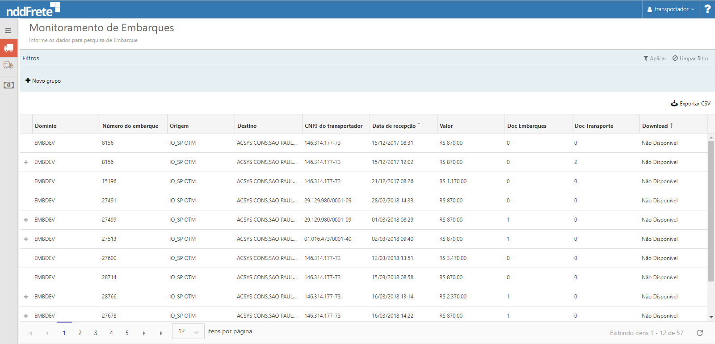Viewport: 715px width, 344px height.
Task: Open the hamburger sidebar menu
Action: click(x=8, y=31)
